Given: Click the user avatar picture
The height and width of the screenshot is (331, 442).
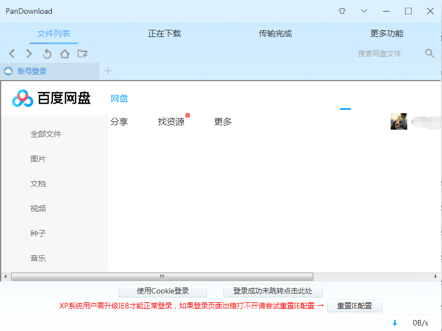Looking at the screenshot, I should pyautogui.click(x=398, y=121).
